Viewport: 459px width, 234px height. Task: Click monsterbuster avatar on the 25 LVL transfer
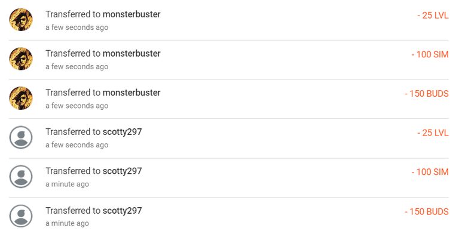[21, 20]
